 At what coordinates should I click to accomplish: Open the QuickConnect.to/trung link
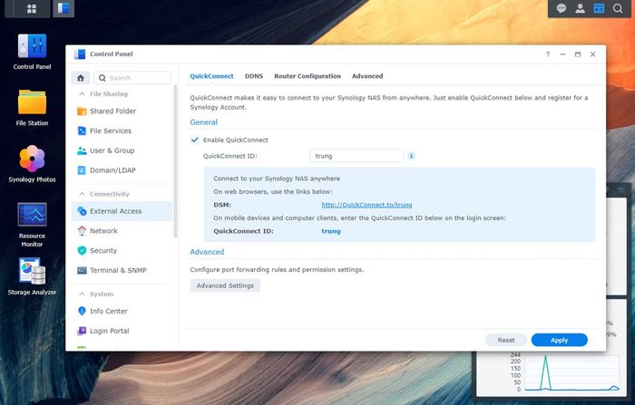[366, 205]
